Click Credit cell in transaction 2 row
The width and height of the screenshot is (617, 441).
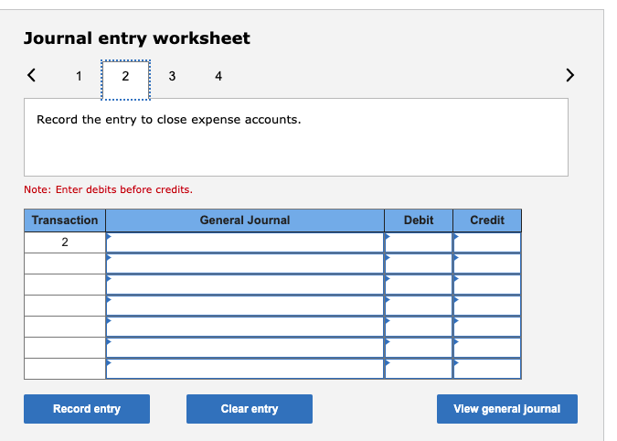point(487,242)
